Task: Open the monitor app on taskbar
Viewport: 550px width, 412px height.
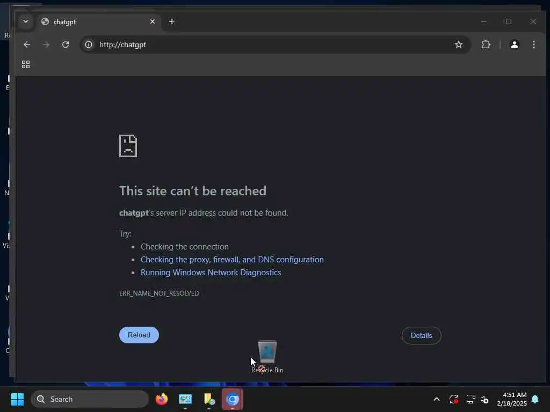Action: click(x=185, y=399)
